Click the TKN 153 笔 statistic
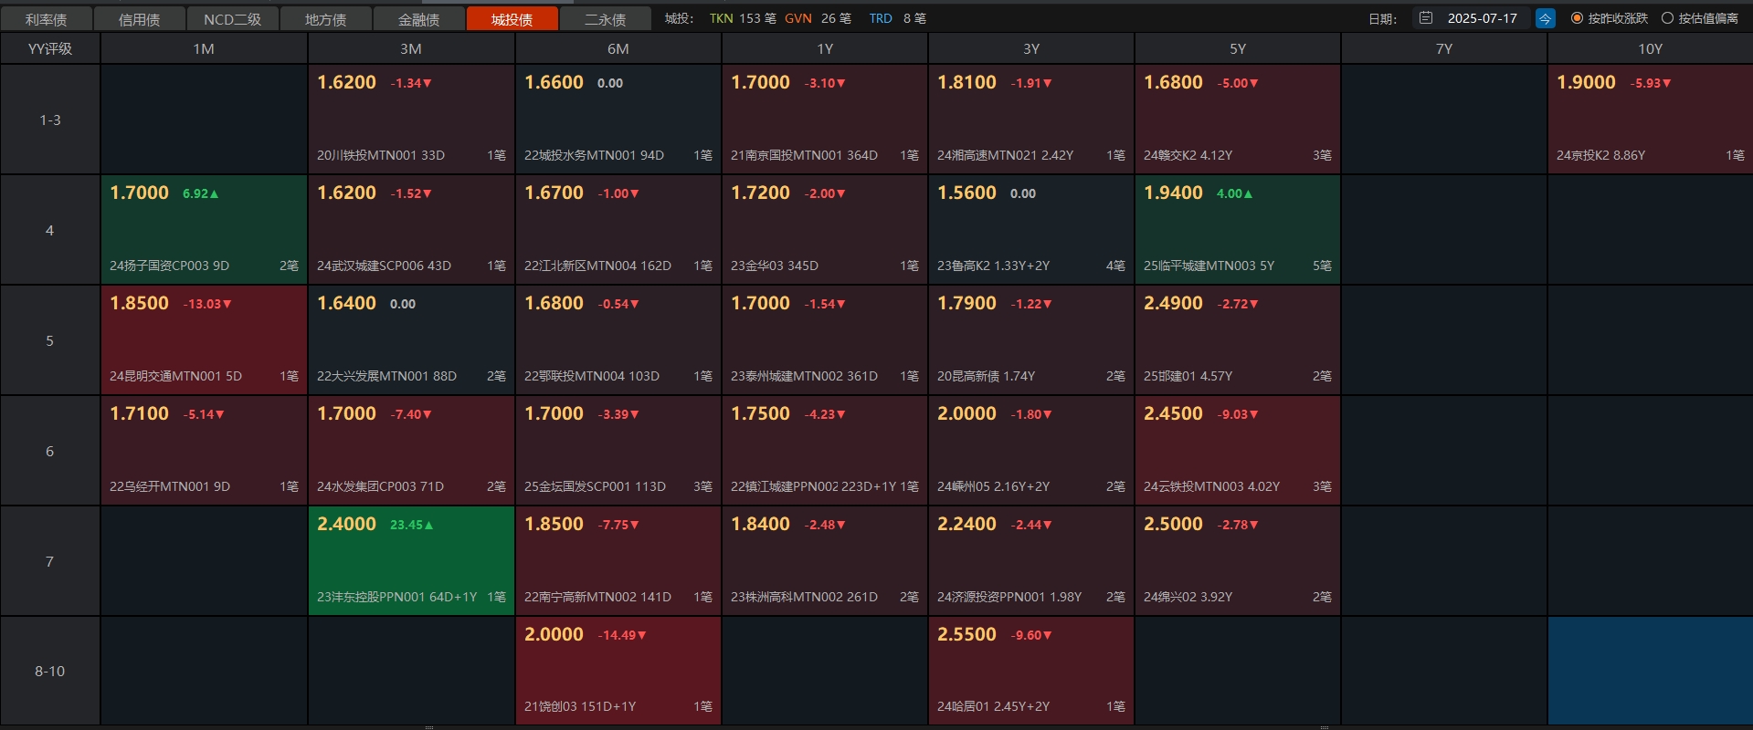Image resolution: width=1753 pixels, height=730 pixels. point(743,18)
